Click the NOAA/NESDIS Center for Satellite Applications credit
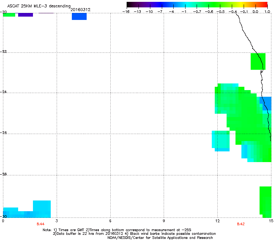Screen dimensions: 274x240 (160, 238)
